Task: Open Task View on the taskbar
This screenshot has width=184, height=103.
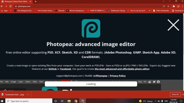Action: [62, 101]
